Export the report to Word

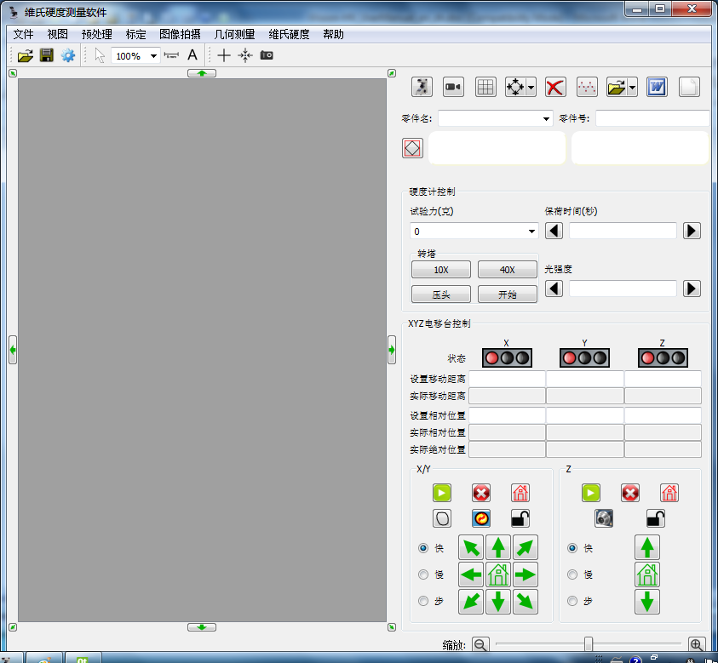tap(657, 87)
